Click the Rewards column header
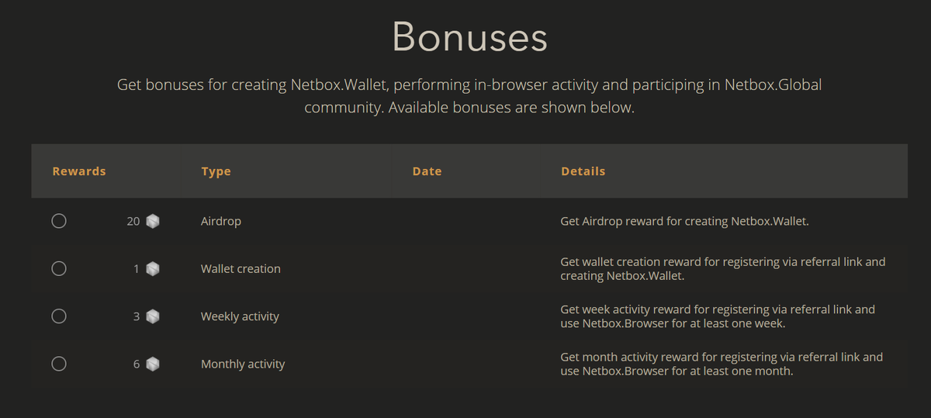The width and height of the screenshot is (931, 418). pos(79,171)
